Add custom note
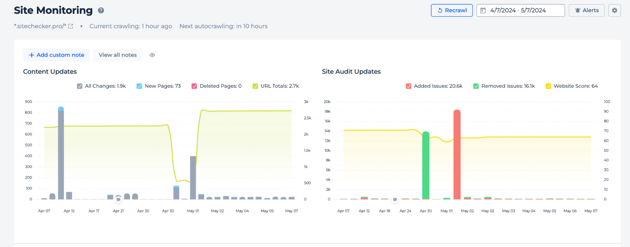Viewport: 630px width, 247px height. 56,55
